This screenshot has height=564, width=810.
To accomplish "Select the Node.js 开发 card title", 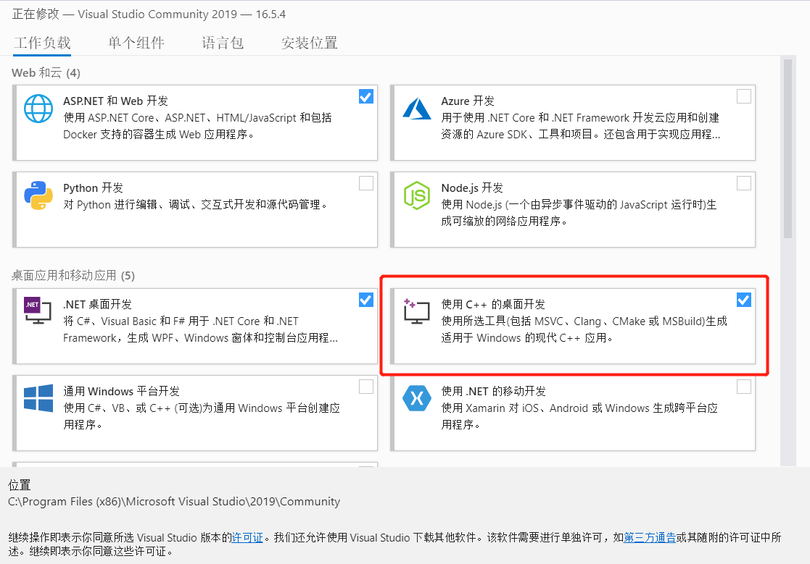I will pos(472,188).
